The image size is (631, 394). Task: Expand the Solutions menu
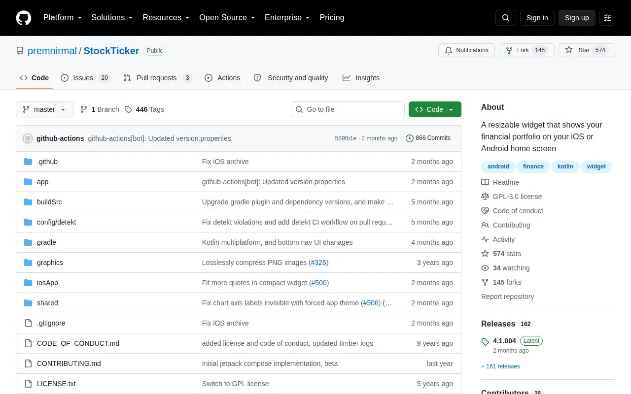pyautogui.click(x=112, y=18)
